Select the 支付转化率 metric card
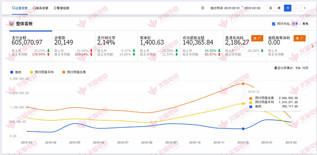The height and width of the screenshot is (155, 317). tap(116, 46)
